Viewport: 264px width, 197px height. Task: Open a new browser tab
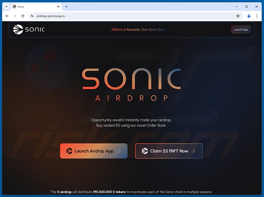click(67, 7)
